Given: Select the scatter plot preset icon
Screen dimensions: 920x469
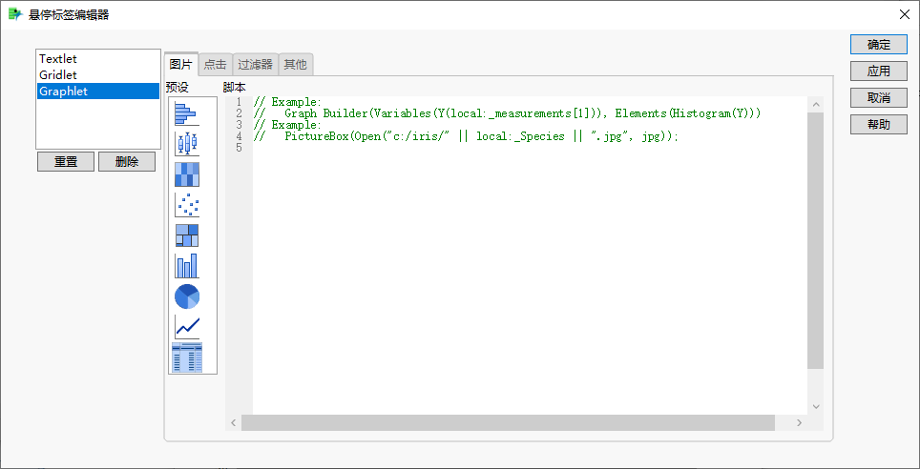Looking at the screenshot, I should click(187, 205).
